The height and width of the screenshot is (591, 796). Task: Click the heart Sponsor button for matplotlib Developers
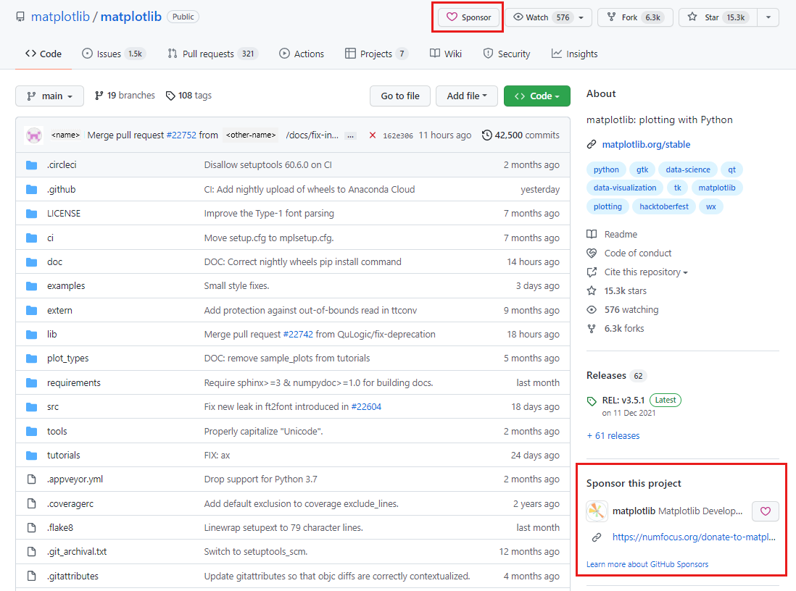coord(765,511)
